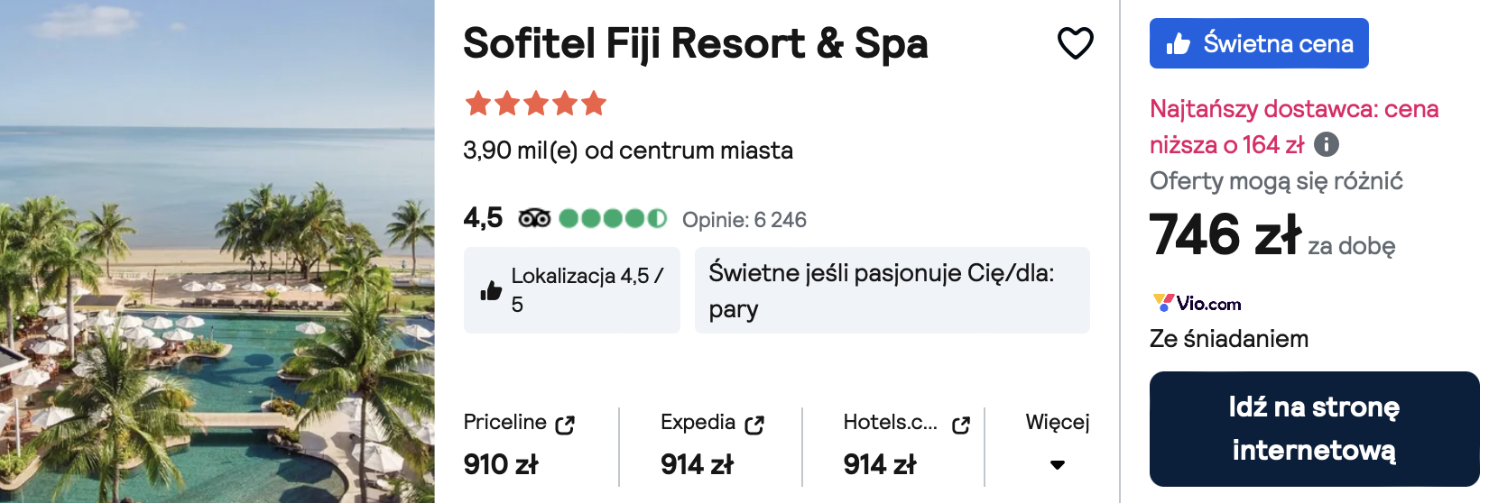The image size is (1498, 503).
Task: Open Priceline external link icon
Action: click(x=565, y=425)
